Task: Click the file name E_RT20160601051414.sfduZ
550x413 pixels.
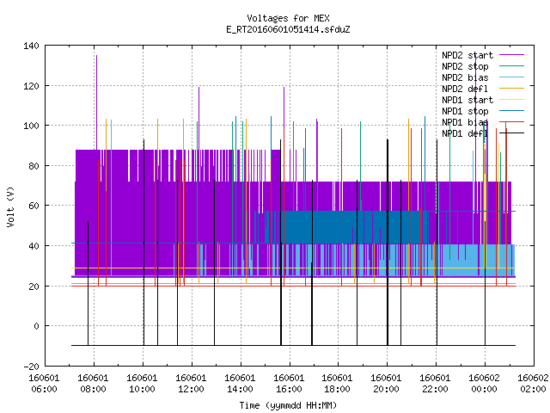Action: click(x=288, y=29)
